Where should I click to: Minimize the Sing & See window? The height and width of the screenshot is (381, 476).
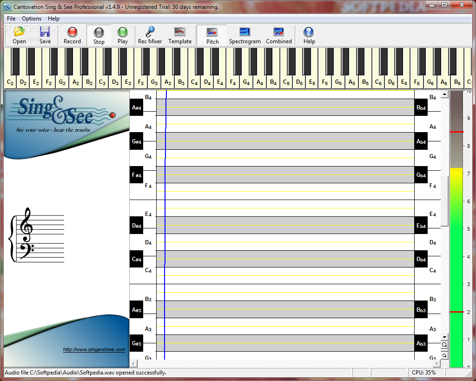click(x=432, y=5)
